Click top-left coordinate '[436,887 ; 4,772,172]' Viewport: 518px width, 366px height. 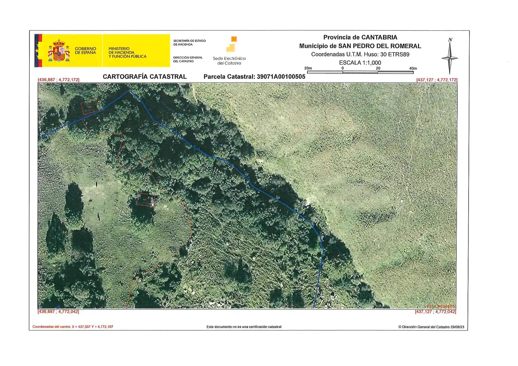(59, 80)
